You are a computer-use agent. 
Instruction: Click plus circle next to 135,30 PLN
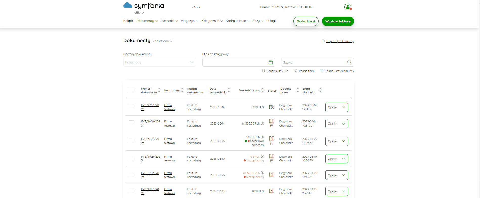[263, 137]
